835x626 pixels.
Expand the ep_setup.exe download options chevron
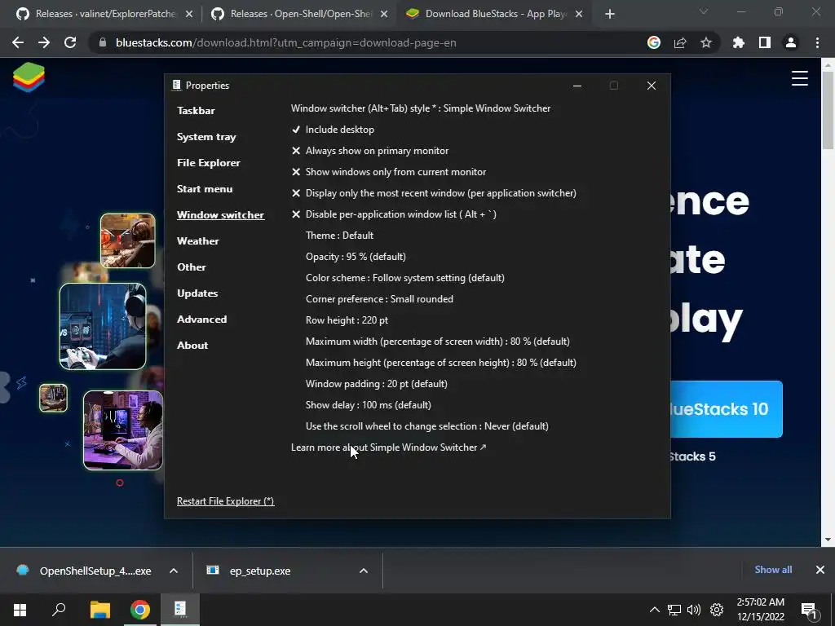click(364, 571)
